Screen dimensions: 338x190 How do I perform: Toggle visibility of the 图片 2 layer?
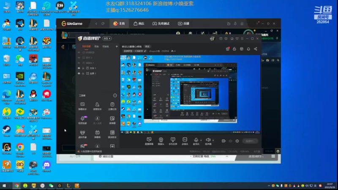[x=79, y=58]
